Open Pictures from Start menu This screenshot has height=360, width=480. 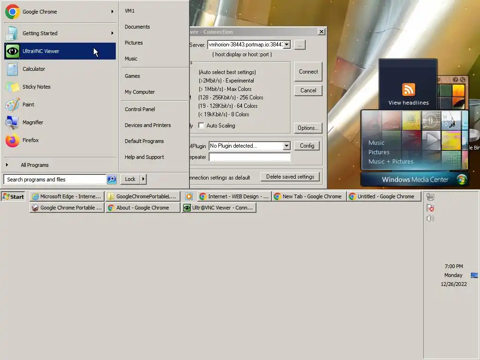(134, 43)
